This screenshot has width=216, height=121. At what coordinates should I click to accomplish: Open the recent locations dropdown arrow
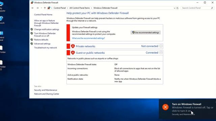pos(41,8)
